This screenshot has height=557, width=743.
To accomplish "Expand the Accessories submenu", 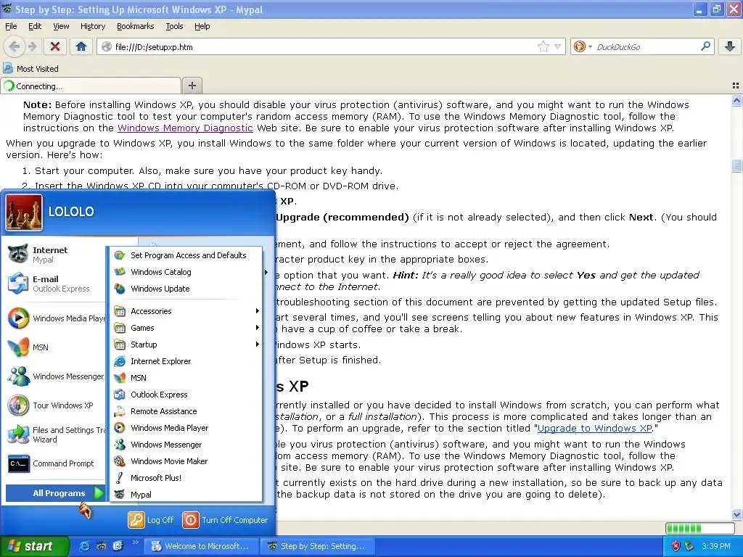I will coord(186,311).
